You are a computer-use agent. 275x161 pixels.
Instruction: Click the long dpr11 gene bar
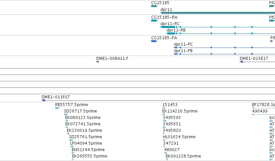pyautogui.click(x=218, y=13)
